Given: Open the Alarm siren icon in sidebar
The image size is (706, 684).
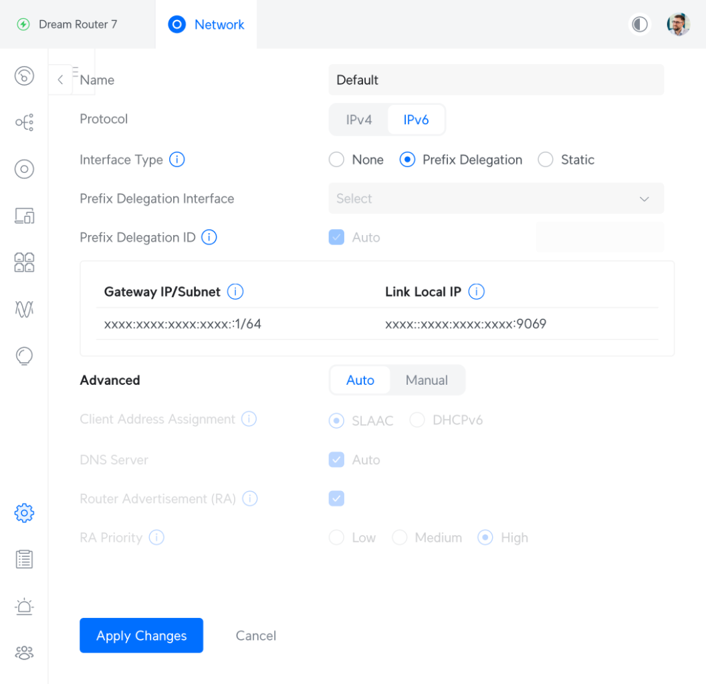Looking at the screenshot, I should [24, 606].
